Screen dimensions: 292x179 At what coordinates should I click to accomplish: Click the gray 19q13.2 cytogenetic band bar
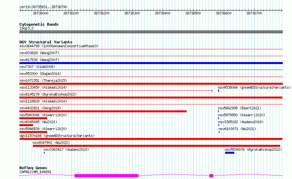(x=151, y=32)
